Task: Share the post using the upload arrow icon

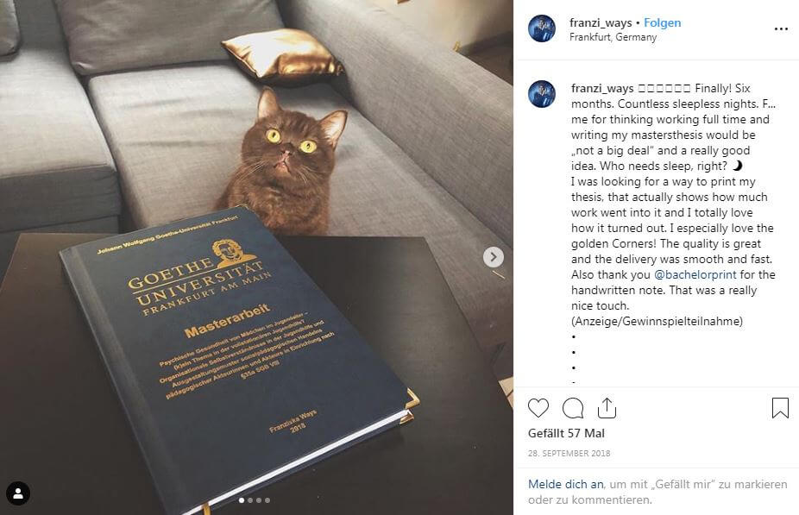Action: (607, 408)
